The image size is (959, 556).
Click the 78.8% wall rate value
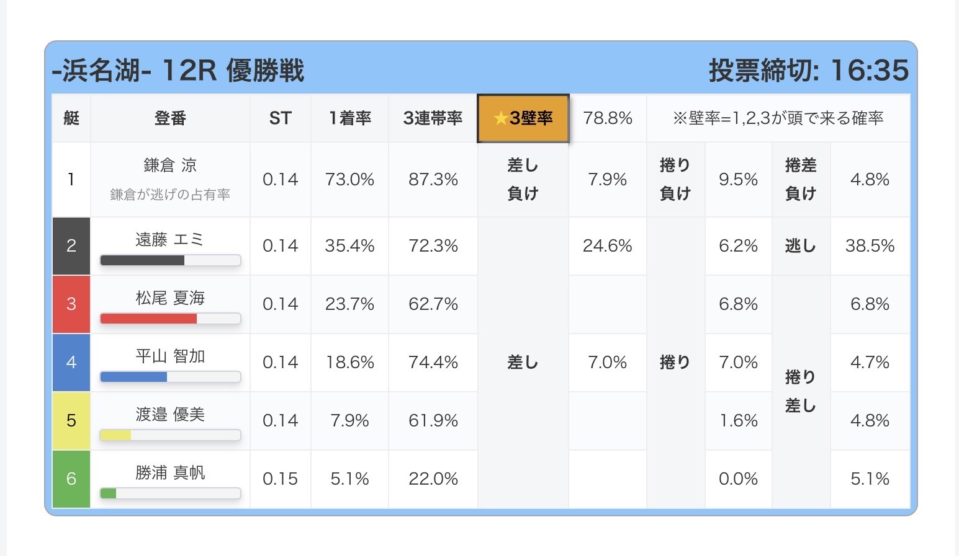[x=608, y=118]
